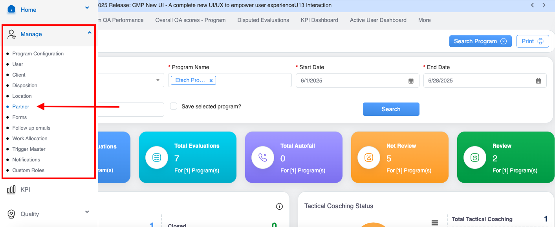The image size is (555, 227).
Task: Open Partner in the Manage menu
Action: tap(21, 107)
